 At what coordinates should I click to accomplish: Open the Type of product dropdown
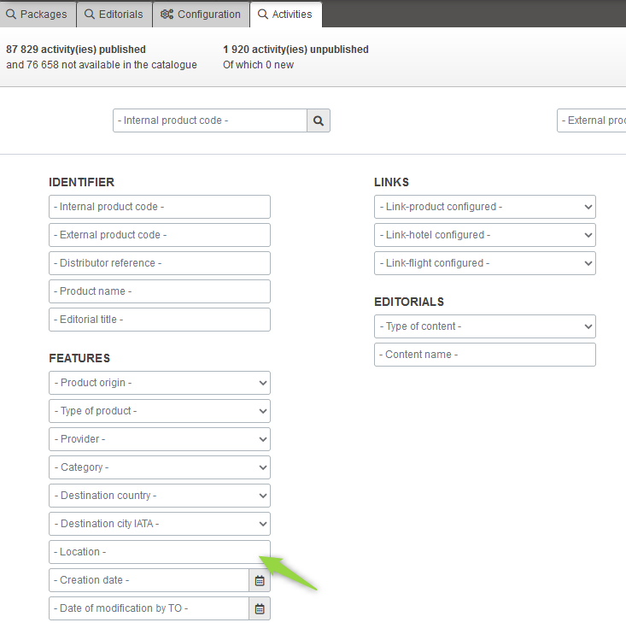tap(160, 411)
